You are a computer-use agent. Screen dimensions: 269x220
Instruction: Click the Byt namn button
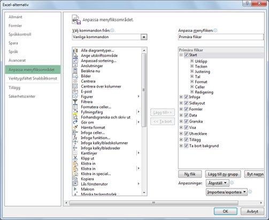255,174
